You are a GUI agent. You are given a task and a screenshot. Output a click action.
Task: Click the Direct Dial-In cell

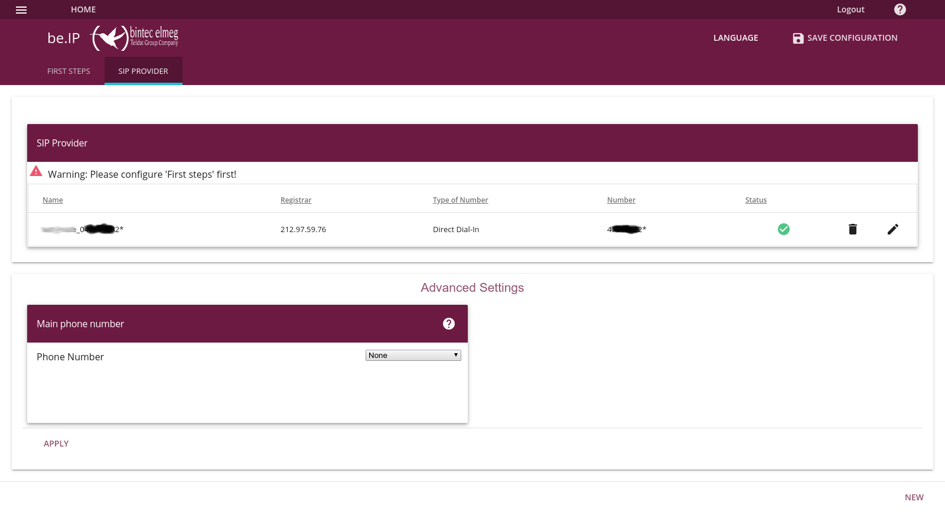[456, 229]
